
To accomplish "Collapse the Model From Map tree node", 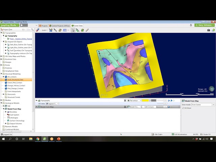I will [x=4, y=109].
